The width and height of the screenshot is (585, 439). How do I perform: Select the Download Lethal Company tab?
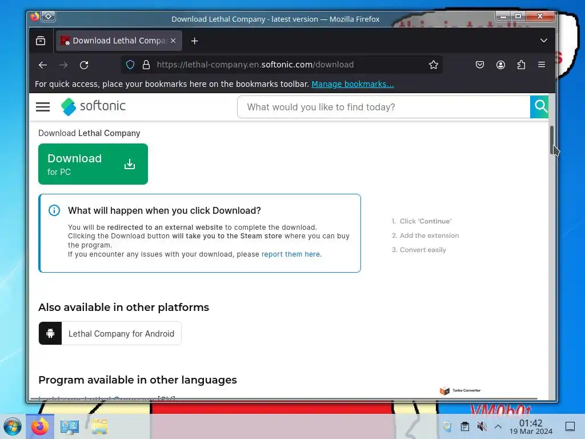point(119,41)
